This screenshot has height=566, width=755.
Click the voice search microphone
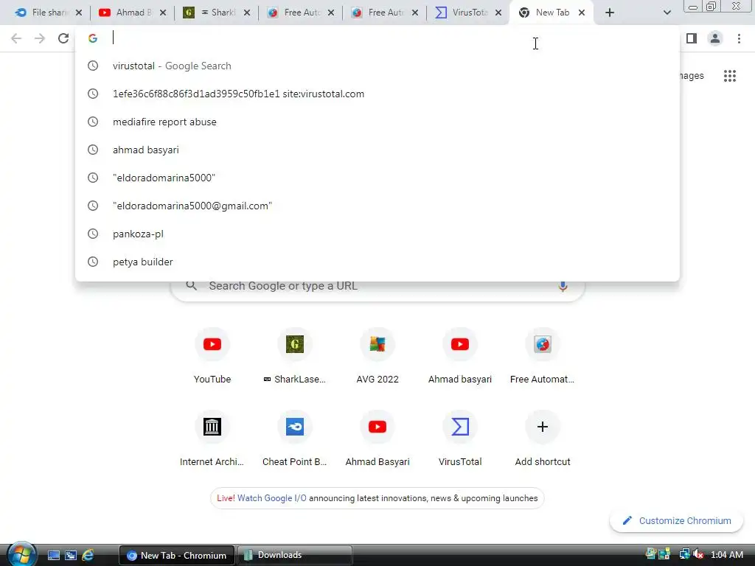pyautogui.click(x=563, y=287)
